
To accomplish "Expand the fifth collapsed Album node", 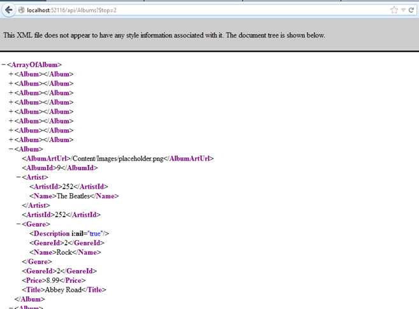I will pos(11,111).
